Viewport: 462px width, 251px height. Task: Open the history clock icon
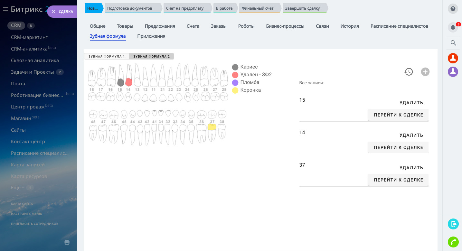(x=409, y=72)
